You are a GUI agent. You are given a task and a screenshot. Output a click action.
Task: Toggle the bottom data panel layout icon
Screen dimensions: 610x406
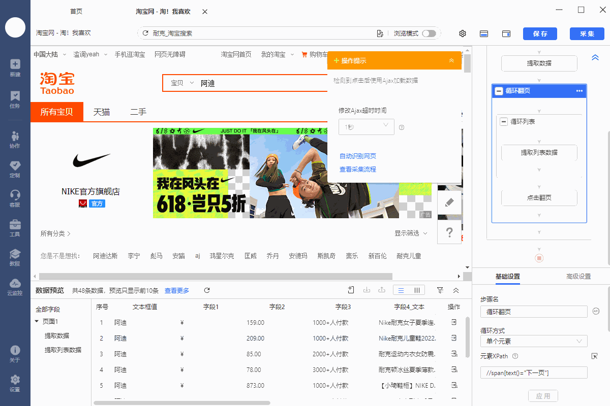[x=484, y=33]
